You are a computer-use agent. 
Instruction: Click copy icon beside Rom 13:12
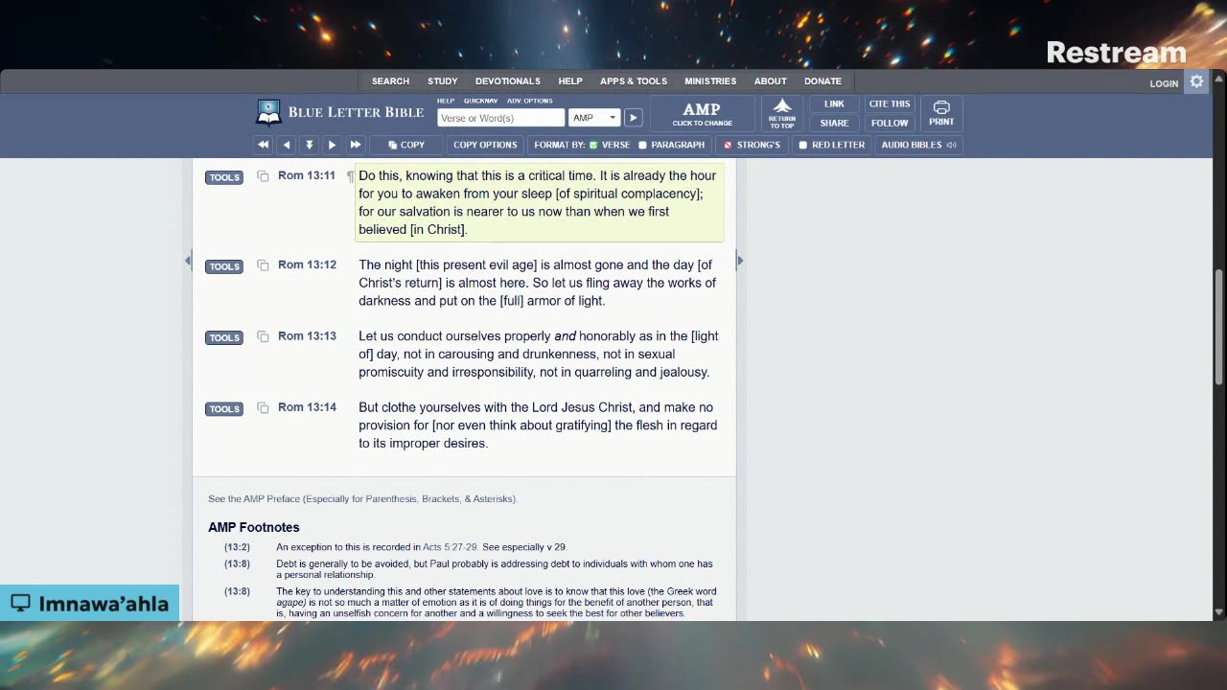click(x=263, y=265)
